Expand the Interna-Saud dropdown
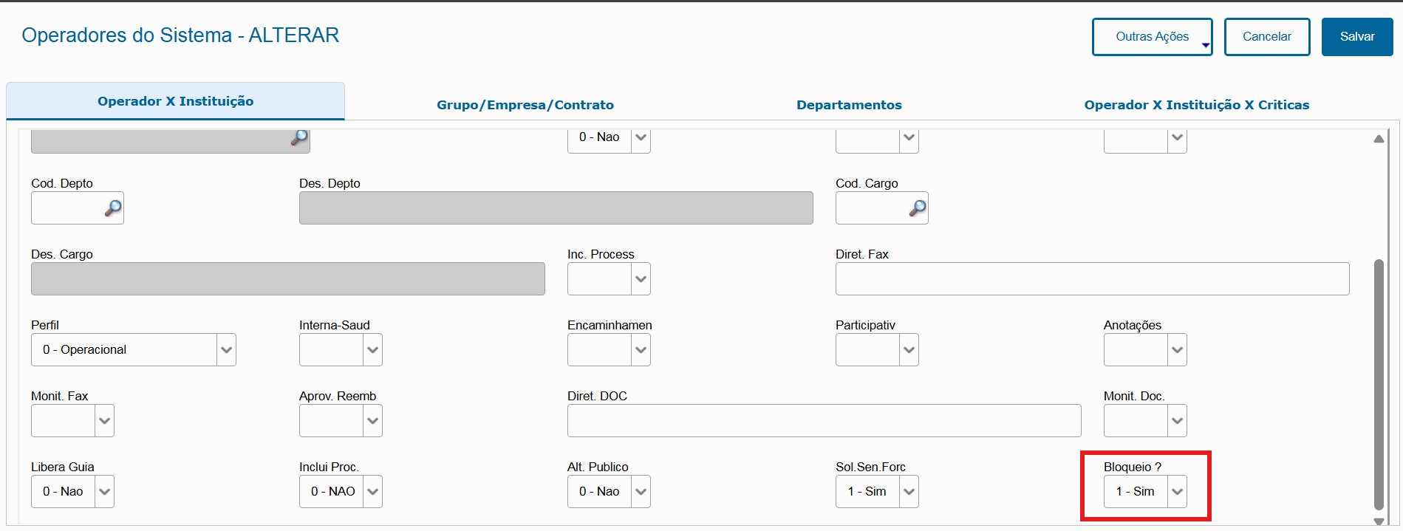The width and height of the screenshot is (1403, 531). [372, 350]
